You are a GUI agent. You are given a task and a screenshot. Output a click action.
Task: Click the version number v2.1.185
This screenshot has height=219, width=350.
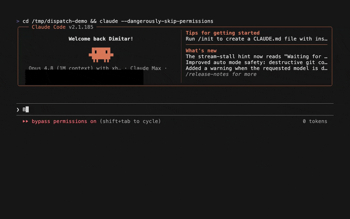point(81,27)
